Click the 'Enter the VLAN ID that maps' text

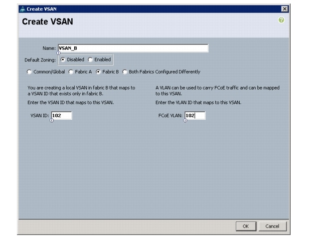click(198, 102)
